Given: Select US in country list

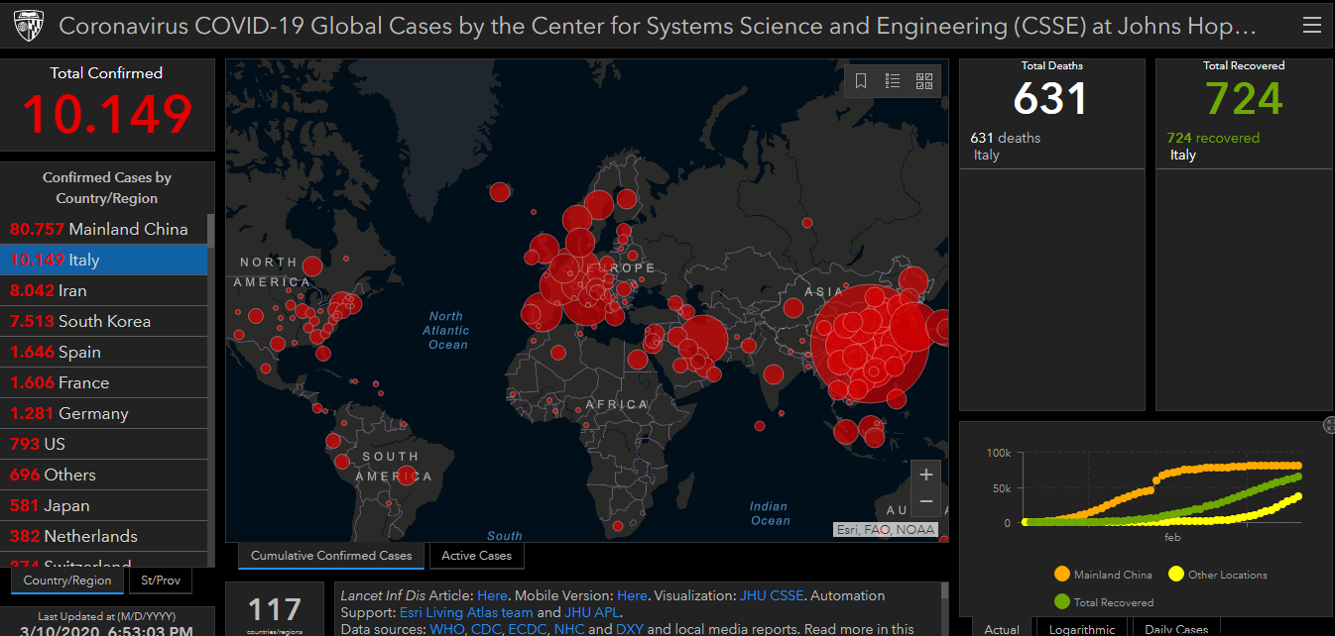Looking at the screenshot, I should [x=103, y=444].
